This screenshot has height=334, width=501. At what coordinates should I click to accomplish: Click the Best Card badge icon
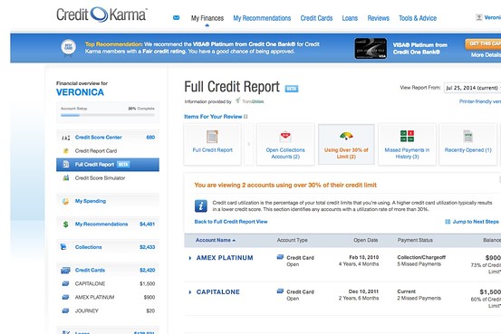(69, 47)
